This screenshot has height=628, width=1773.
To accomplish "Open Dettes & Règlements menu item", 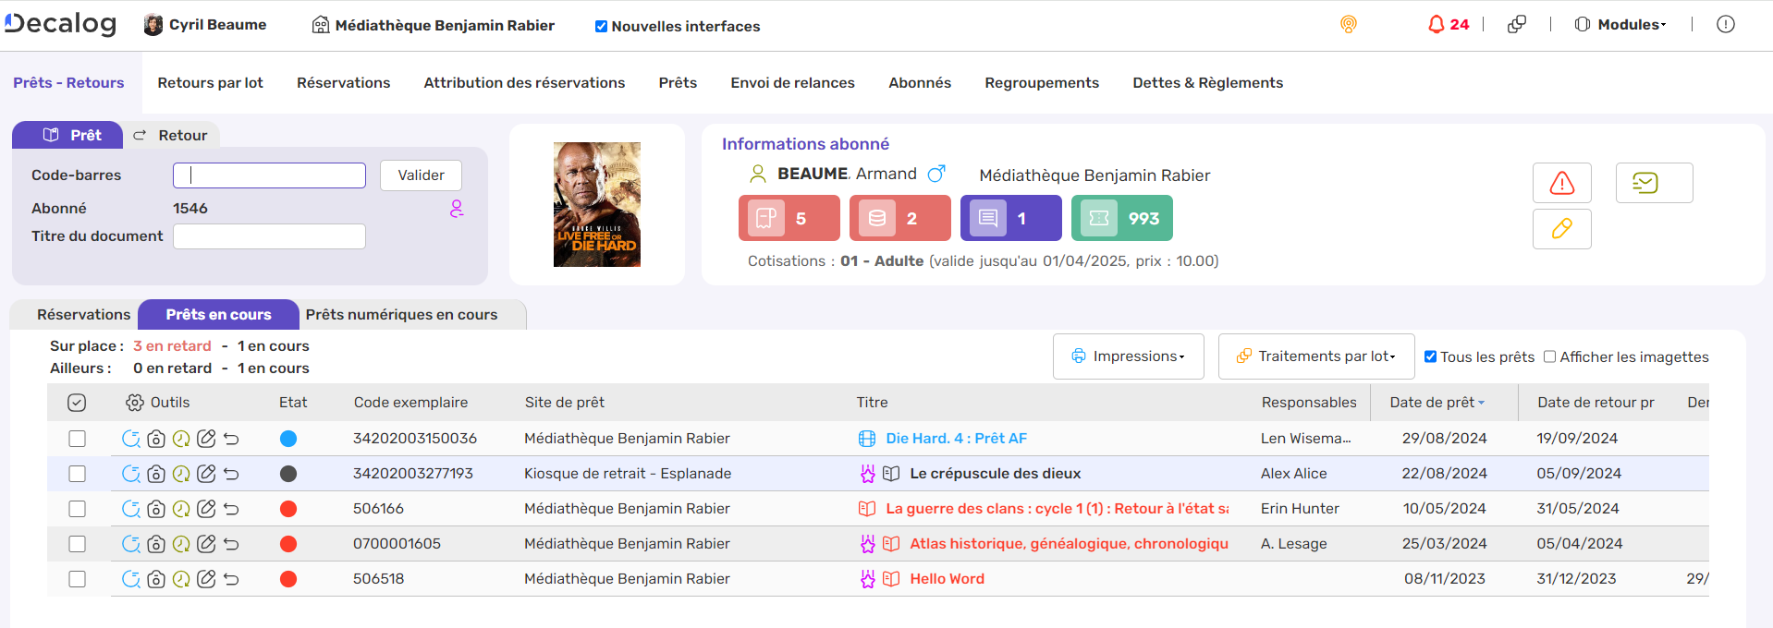I will coord(1207,83).
